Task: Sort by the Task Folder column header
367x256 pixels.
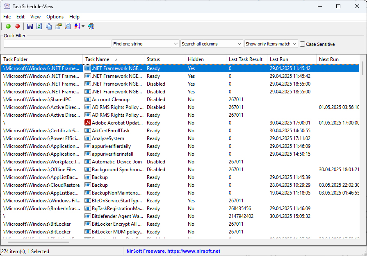Action: click(42, 59)
